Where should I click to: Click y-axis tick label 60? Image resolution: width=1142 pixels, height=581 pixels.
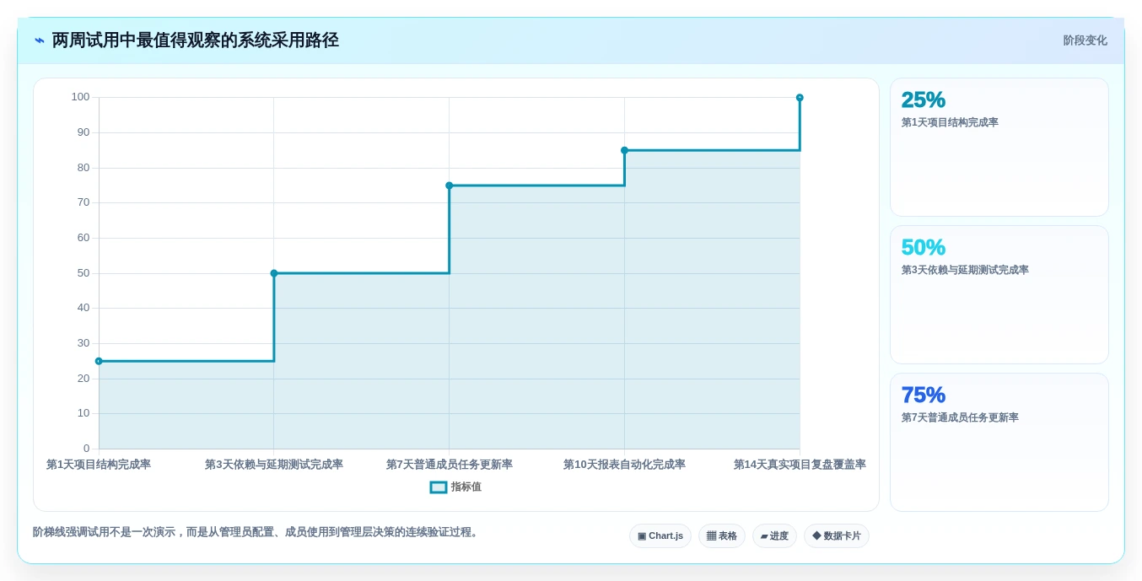[x=83, y=238]
